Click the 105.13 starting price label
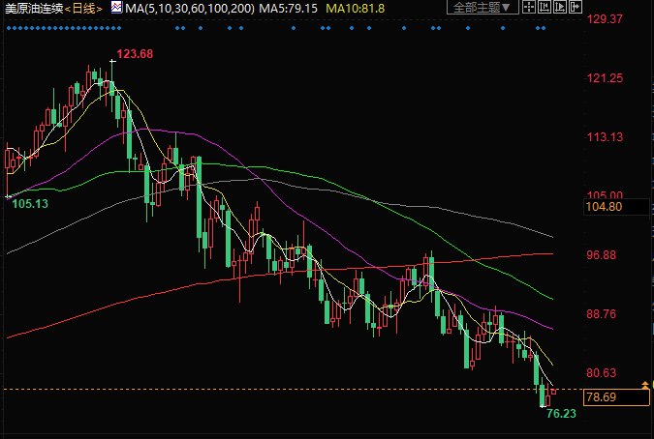Image resolution: width=654 pixels, height=439 pixels. click(x=29, y=204)
